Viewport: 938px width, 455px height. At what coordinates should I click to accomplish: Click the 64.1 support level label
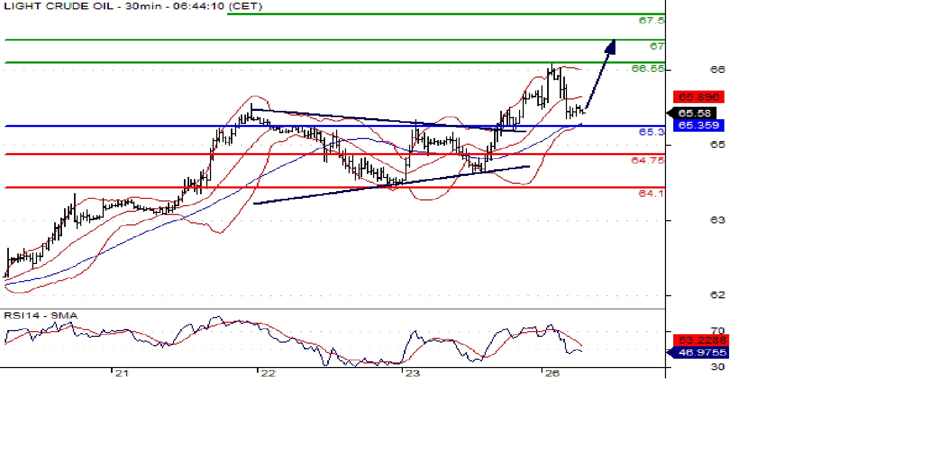click(x=651, y=193)
